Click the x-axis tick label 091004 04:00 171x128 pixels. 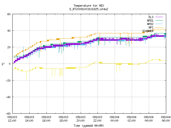(x=149, y=119)
